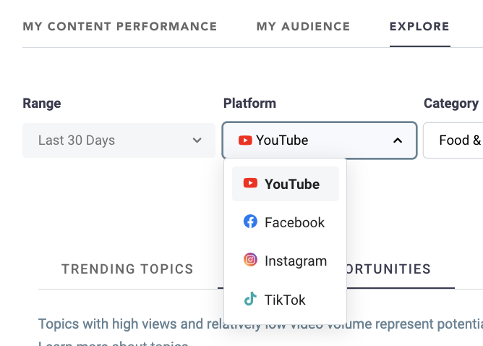Screen dimensions: 483x346
Task: Go to the My Audience tab
Action: tap(303, 27)
